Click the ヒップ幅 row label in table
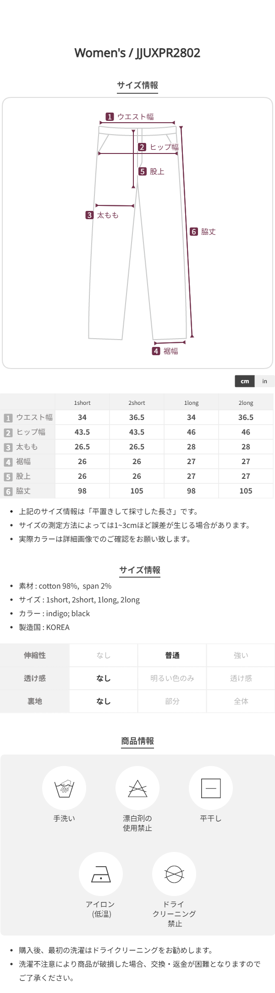275x993 pixels. (31, 432)
